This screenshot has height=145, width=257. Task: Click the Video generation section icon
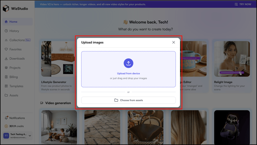42,103
